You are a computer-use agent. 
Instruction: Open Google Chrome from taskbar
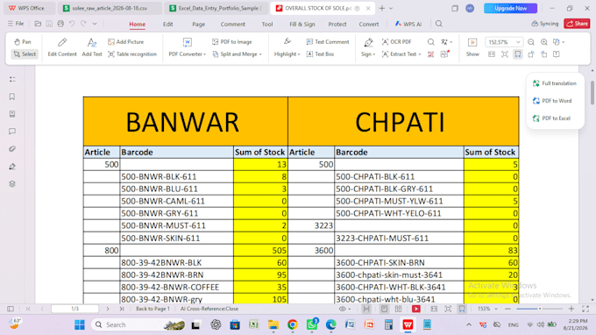pos(292,324)
